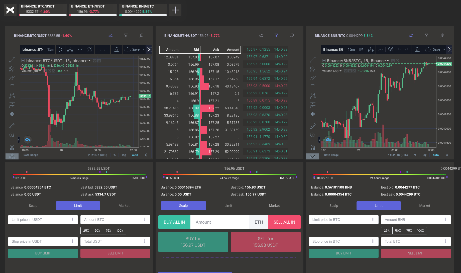Select Market tab in BTC/USDT order panel
Screen dimensions: 461x273
[x=124, y=206]
